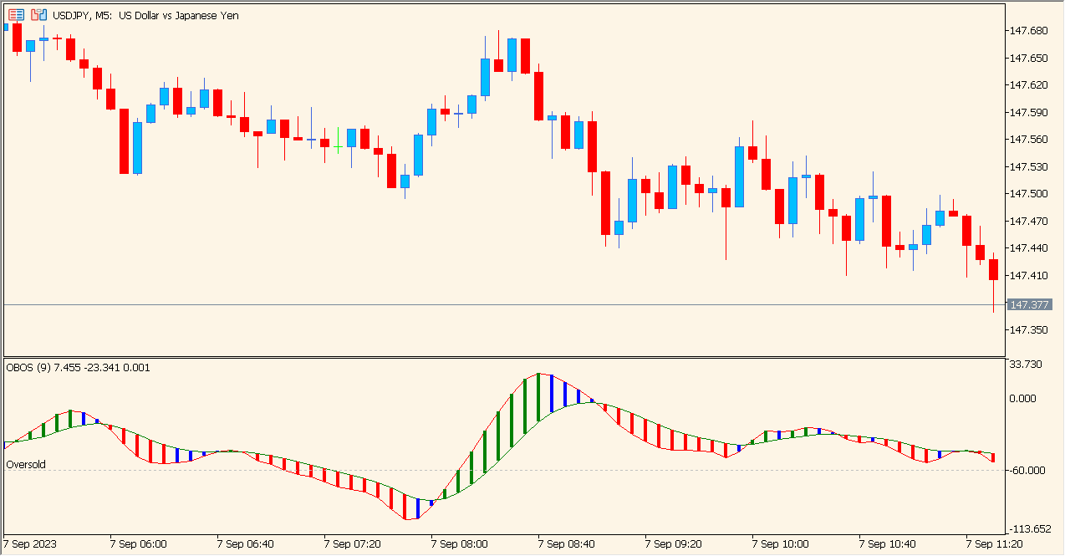The image size is (1065, 556).
Task: Click the 7 Sep 08:00 time label
Action: pos(458,543)
